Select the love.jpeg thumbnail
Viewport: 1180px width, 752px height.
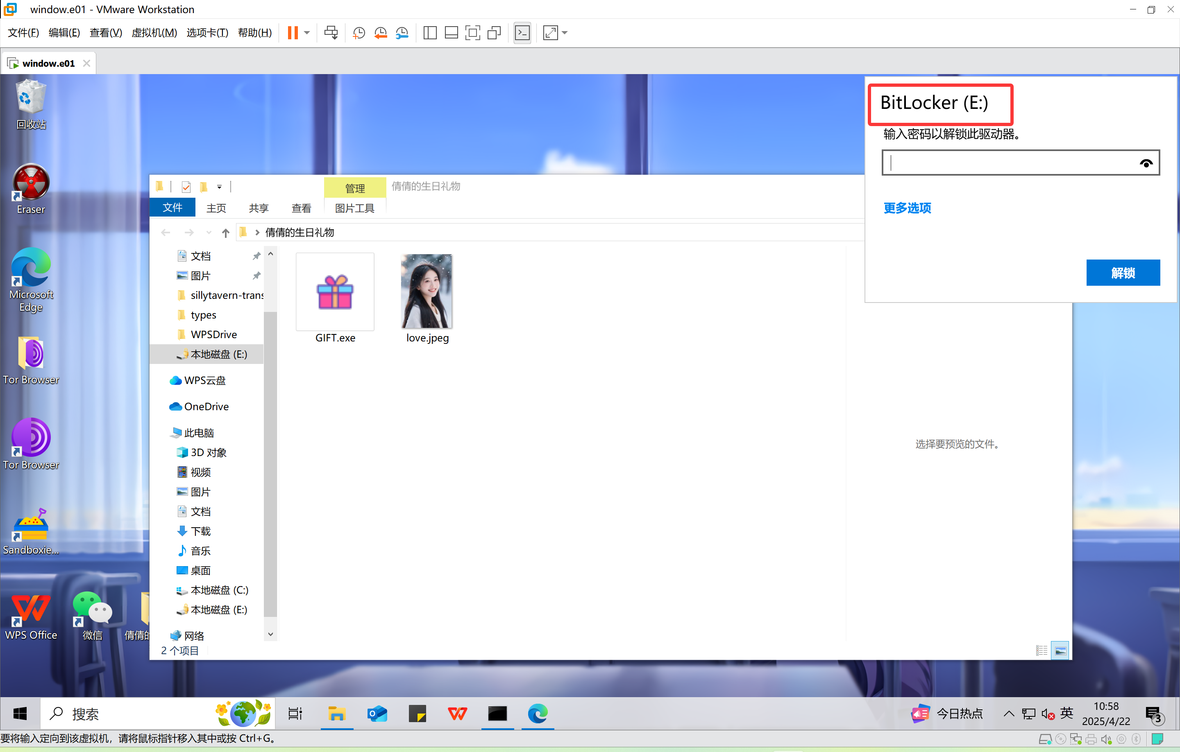427,292
